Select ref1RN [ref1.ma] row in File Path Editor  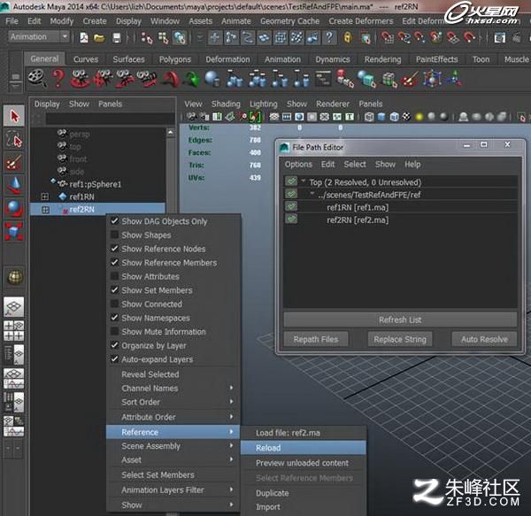tap(400, 207)
